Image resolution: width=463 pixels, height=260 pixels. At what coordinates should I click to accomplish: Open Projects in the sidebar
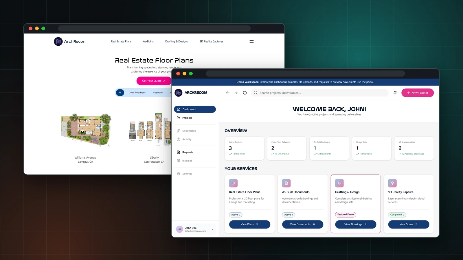(x=195, y=118)
